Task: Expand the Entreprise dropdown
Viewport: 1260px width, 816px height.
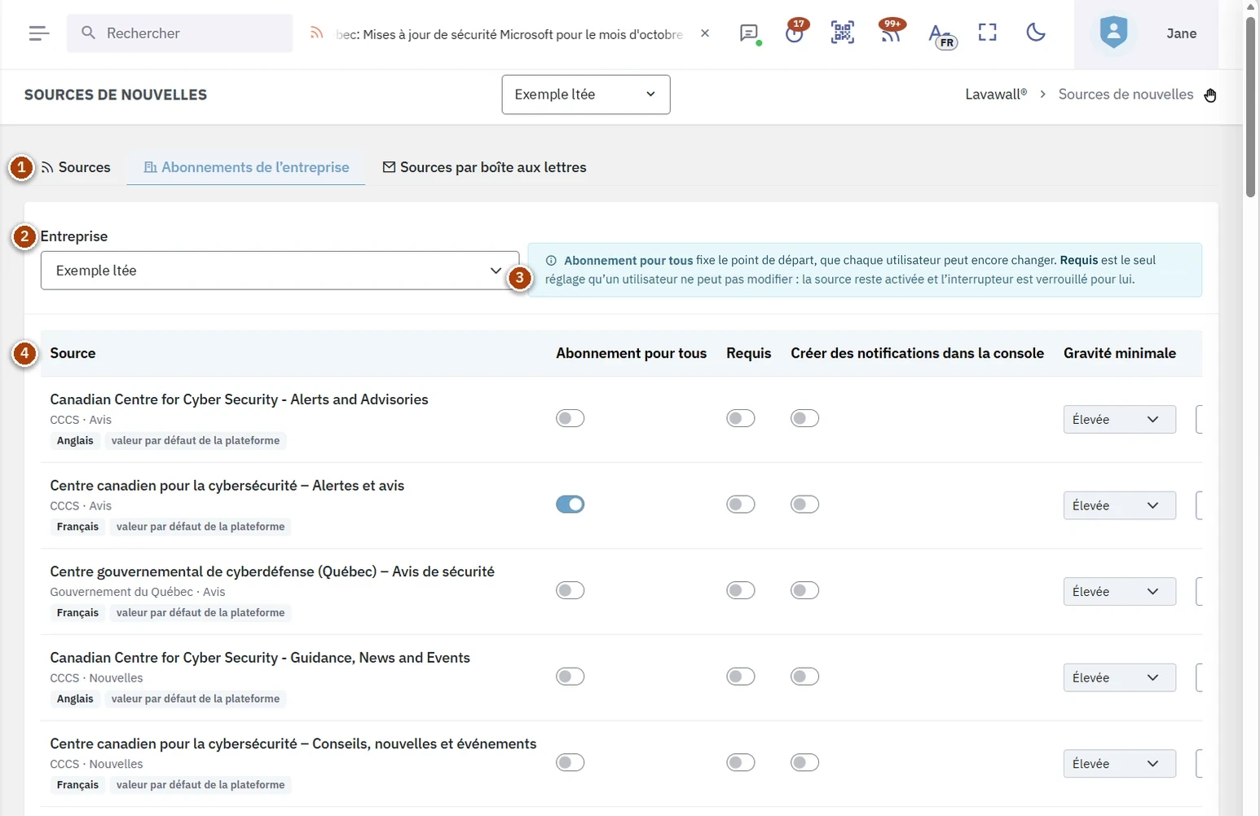Action: tap(280, 271)
